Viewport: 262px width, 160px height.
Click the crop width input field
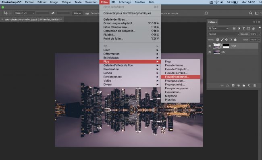pyautogui.click(x=42, y=13)
